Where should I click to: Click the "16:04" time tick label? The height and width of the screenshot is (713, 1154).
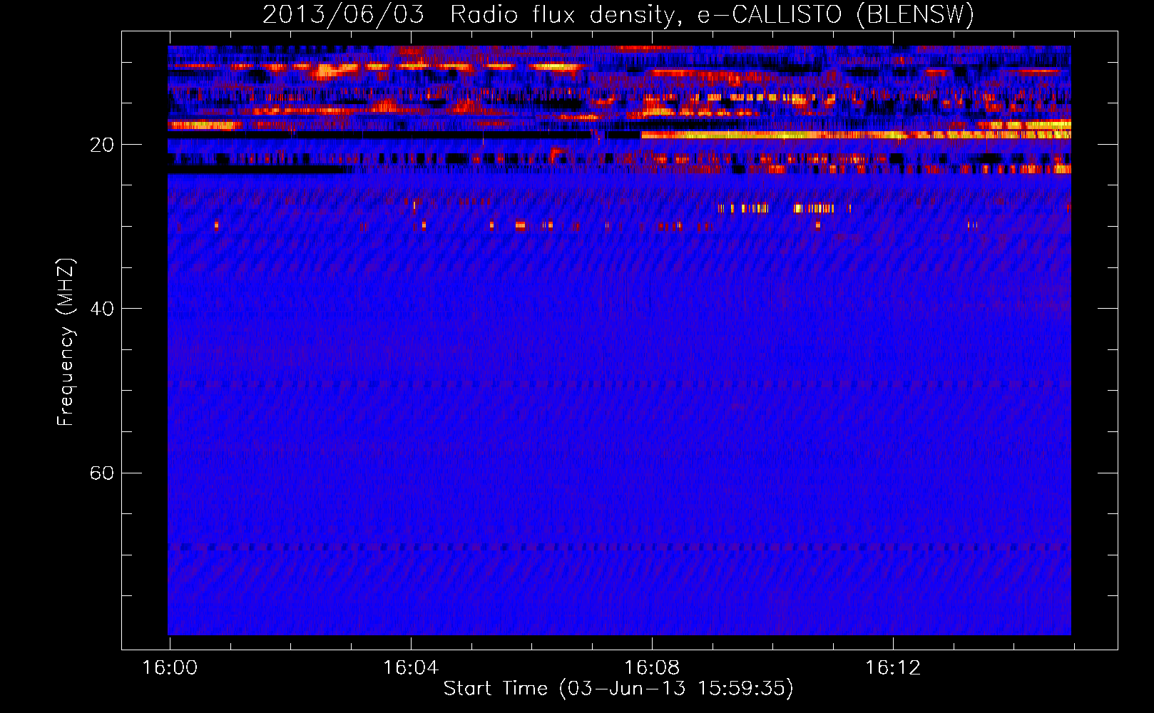coord(411,668)
